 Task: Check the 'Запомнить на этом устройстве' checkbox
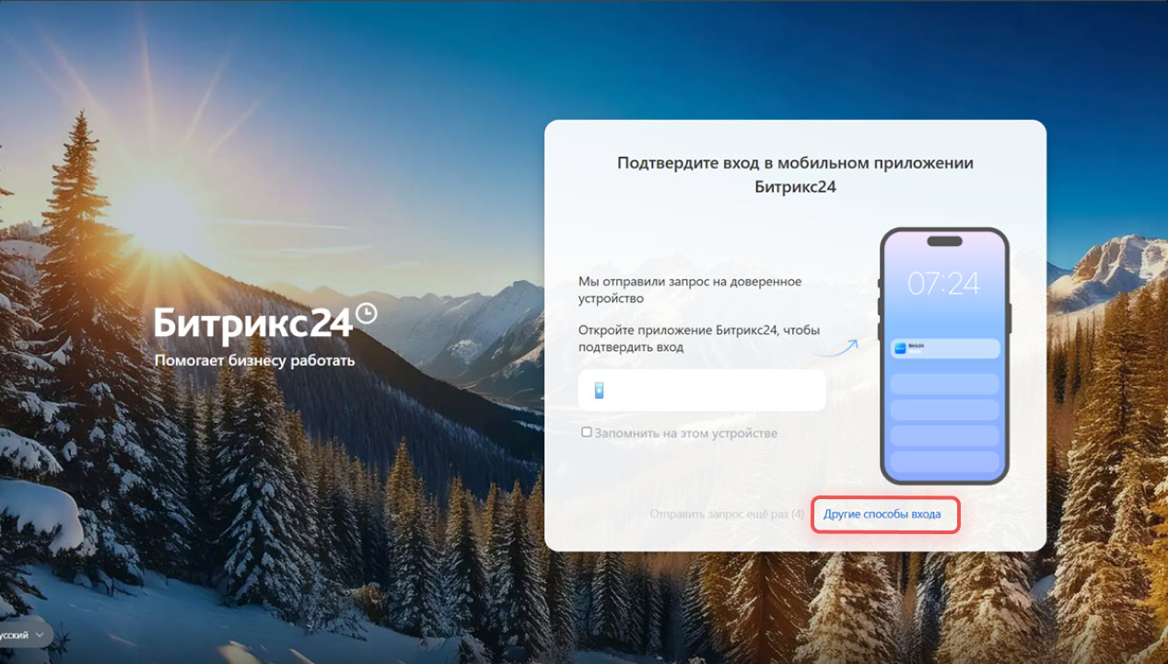[x=587, y=432]
